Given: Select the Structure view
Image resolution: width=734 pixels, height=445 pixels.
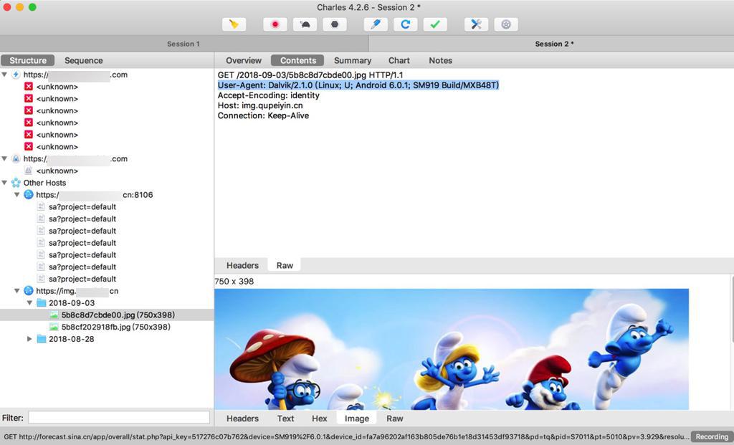Looking at the screenshot, I should click(28, 60).
